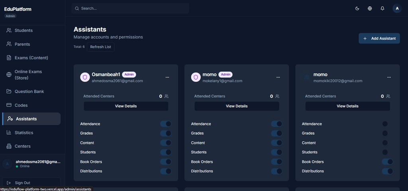Click the Question Bank folder icon
This screenshot has height=191, width=408.
9,91
